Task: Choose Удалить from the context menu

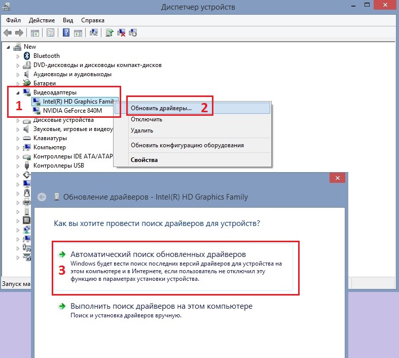Action: pyautogui.click(x=193, y=131)
